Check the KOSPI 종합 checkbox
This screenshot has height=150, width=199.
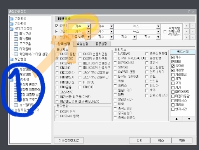57,54
